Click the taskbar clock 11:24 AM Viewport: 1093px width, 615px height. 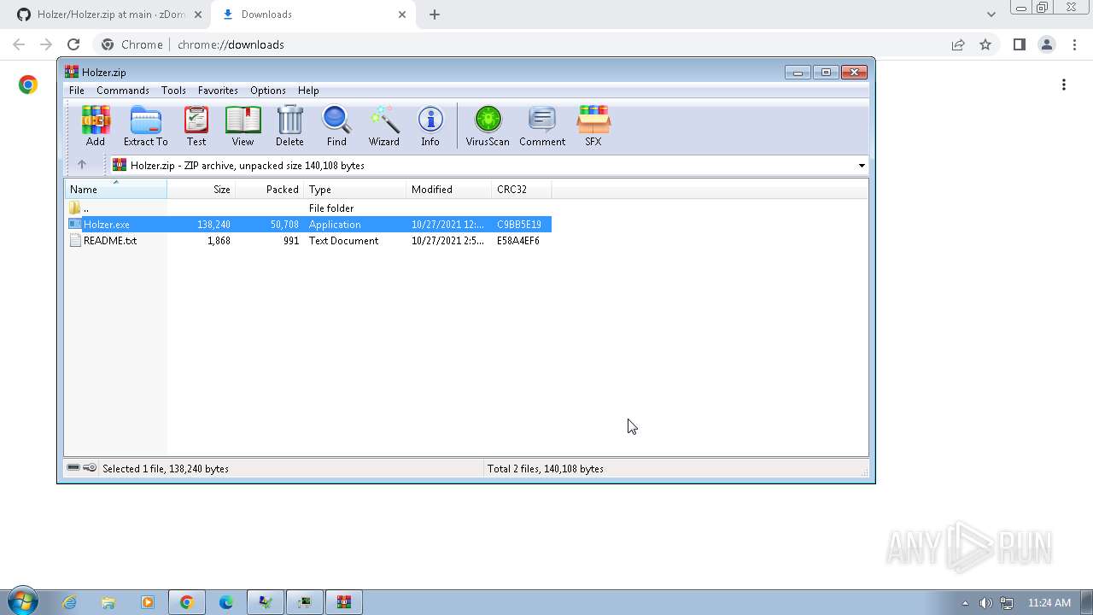tap(1049, 603)
